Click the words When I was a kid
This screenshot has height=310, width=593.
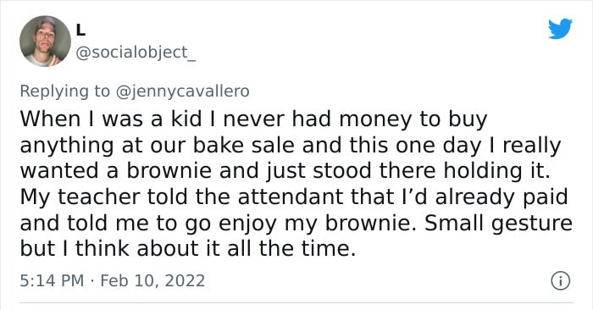tap(111, 119)
